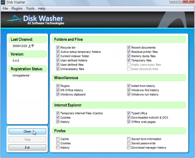Toggle Typed URLs checkbox
195x158 pixels.
[129, 113]
